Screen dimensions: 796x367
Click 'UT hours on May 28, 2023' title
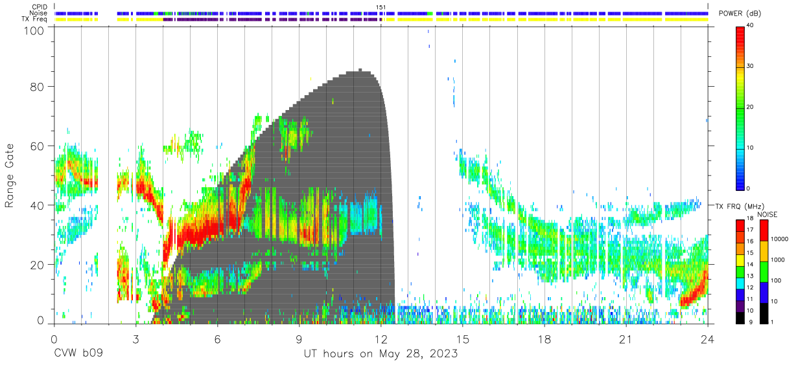[381, 354]
